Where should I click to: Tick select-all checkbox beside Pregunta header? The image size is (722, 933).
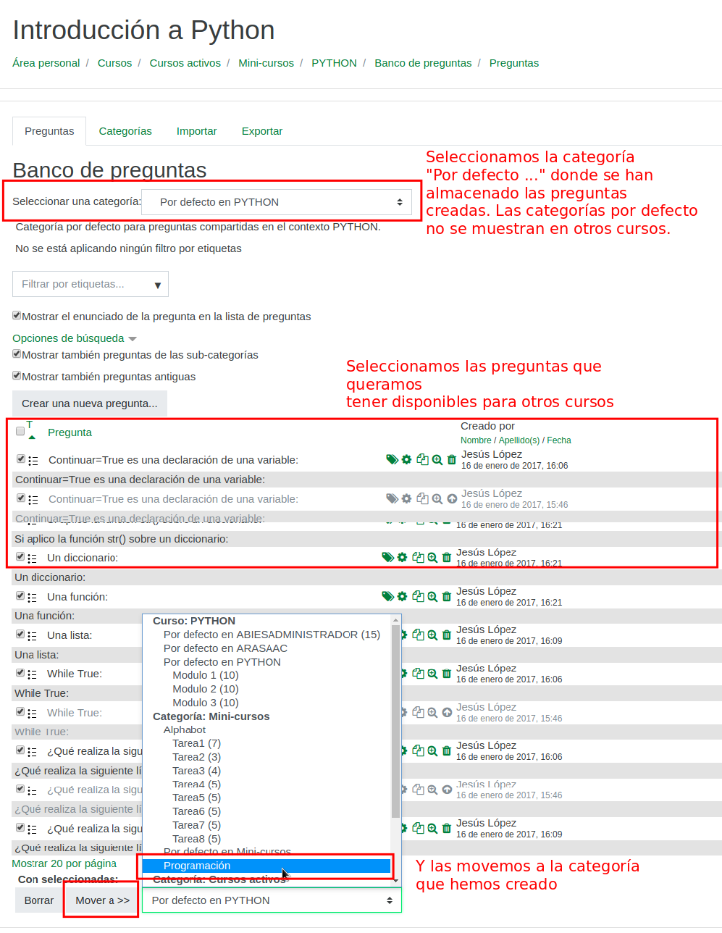click(x=20, y=431)
